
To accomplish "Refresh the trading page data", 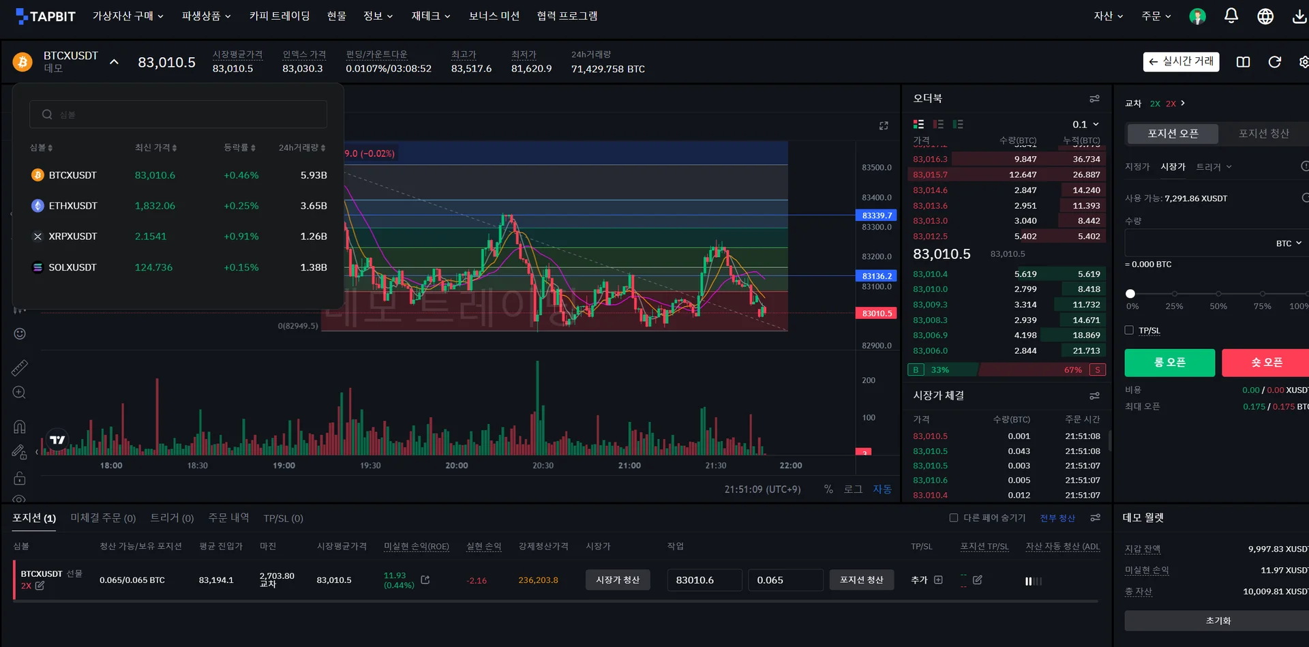I will pos(1274,62).
